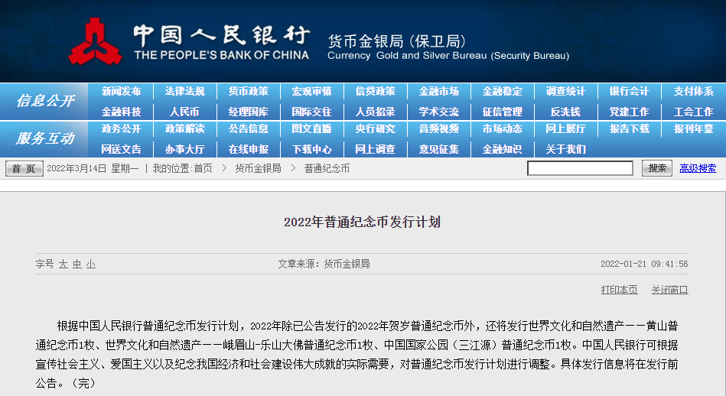This screenshot has height=396, width=726.
Task: Go to 金融科技 page
Action: pos(122,112)
